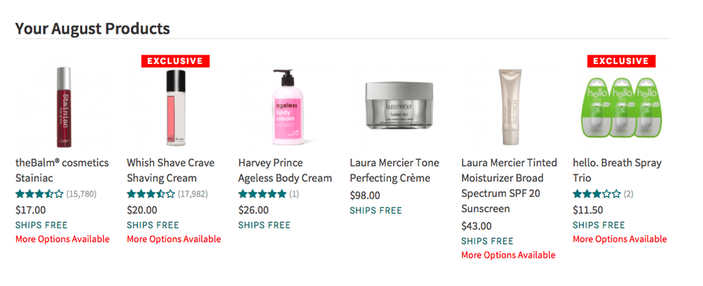
Task: View Harvey Prince body cream bottle image
Action: [x=285, y=105]
